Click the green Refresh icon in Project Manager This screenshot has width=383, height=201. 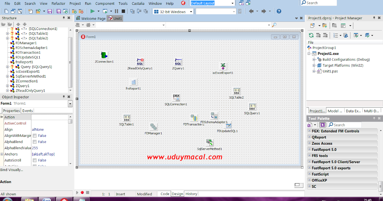point(311,35)
